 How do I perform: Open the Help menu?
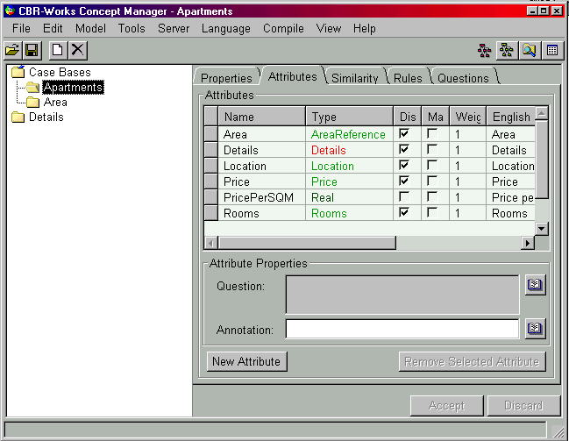365,28
